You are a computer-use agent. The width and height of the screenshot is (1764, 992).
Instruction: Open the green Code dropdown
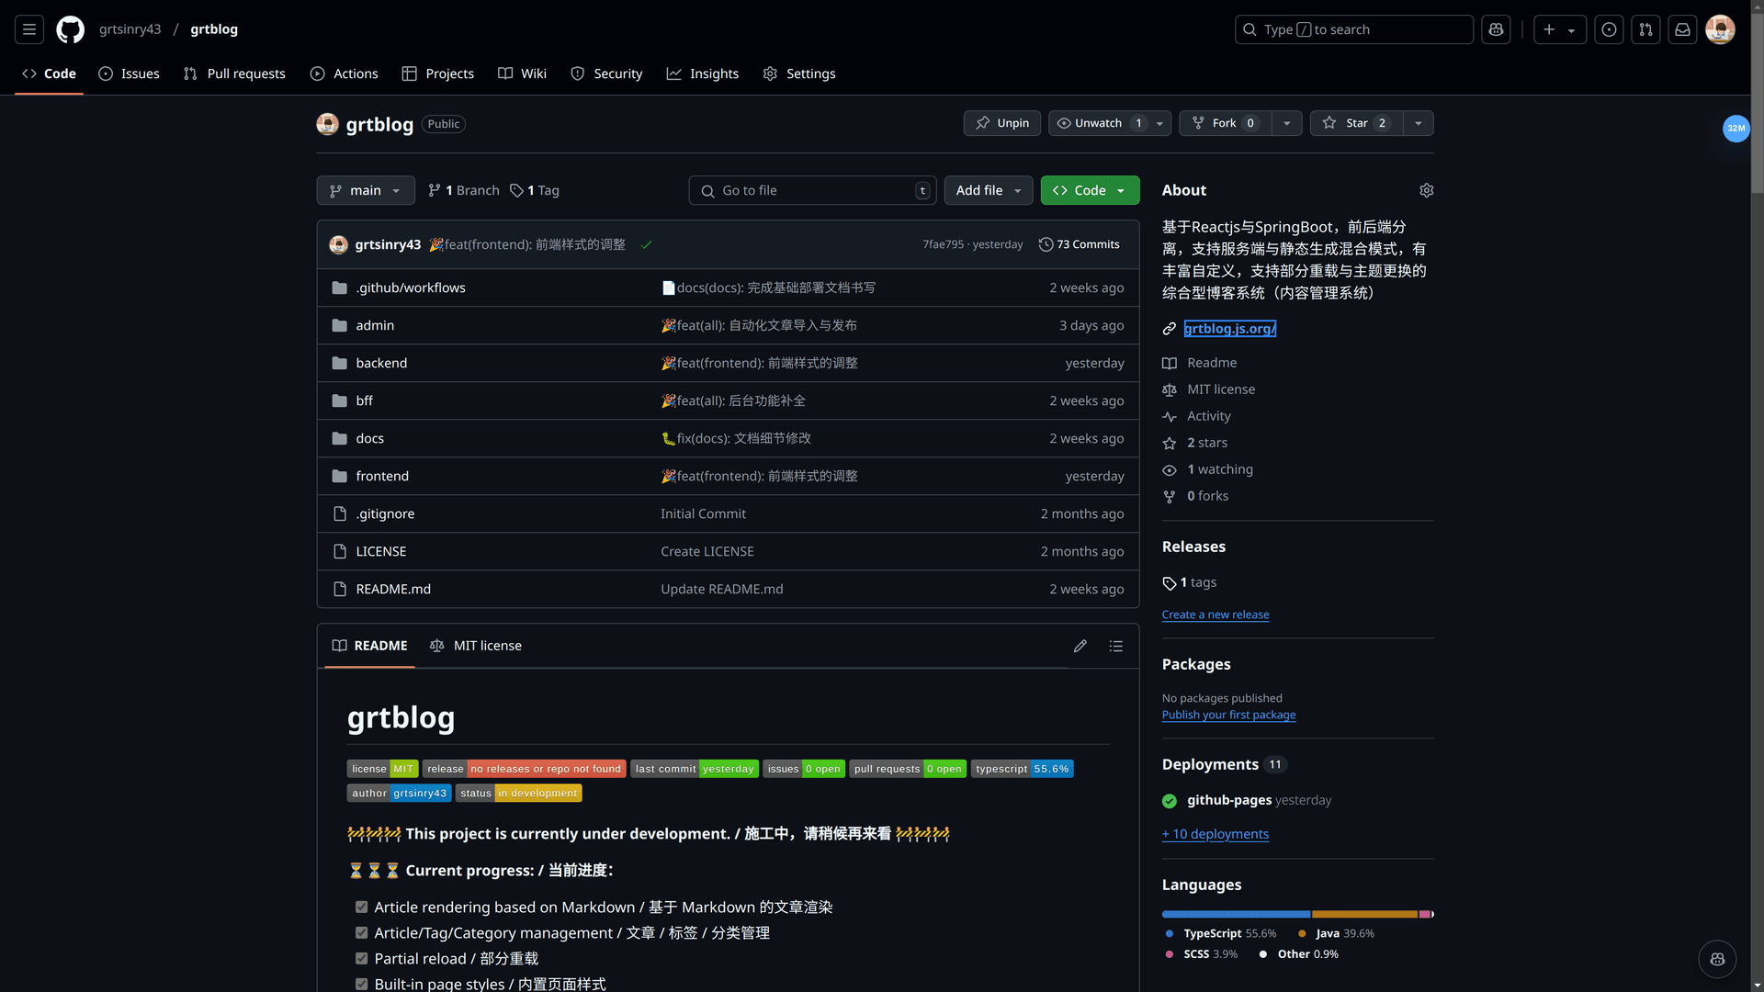(x=1090, y=190)
